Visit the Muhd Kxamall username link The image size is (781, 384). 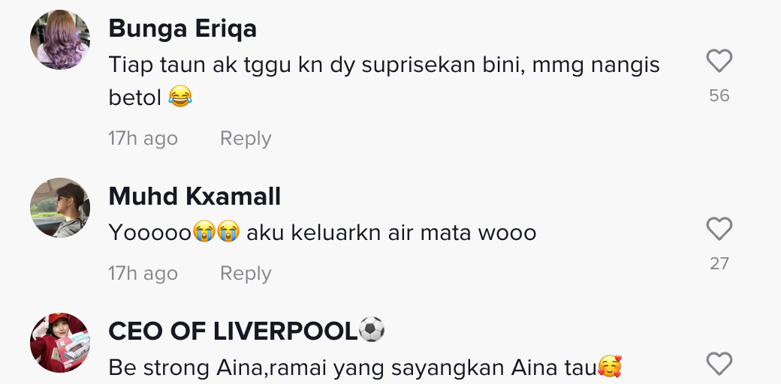click(x=194, y=196)
